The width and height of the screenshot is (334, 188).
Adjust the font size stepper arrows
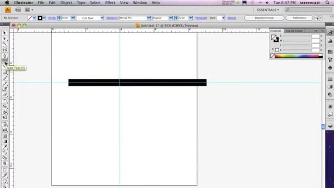(176, 18)
